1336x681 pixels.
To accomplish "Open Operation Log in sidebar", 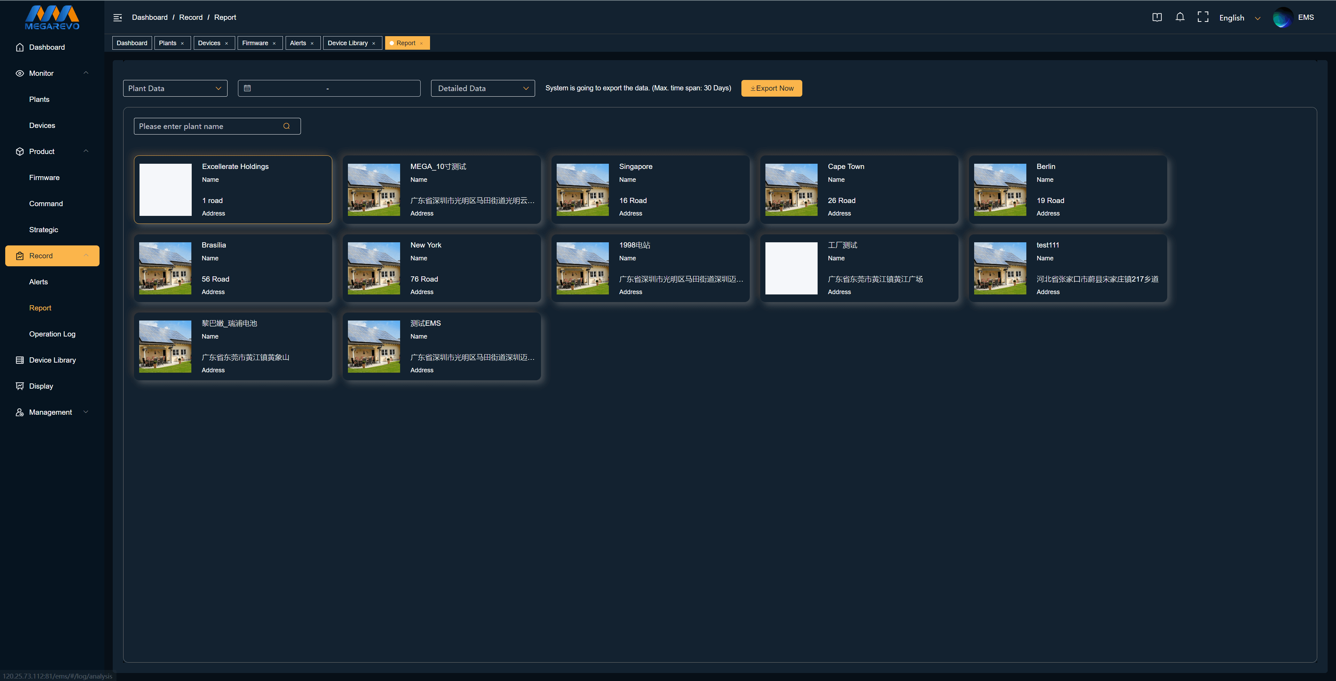I will click(53, 334).
